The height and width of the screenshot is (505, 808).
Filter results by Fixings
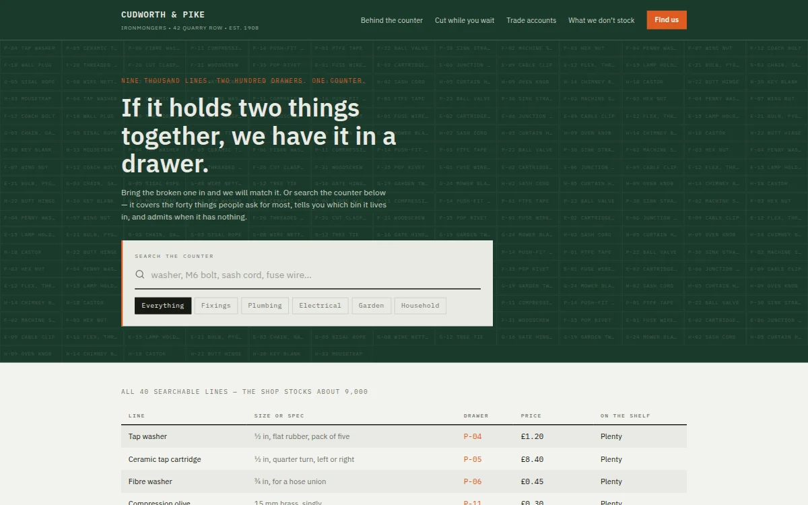point(216,306)
